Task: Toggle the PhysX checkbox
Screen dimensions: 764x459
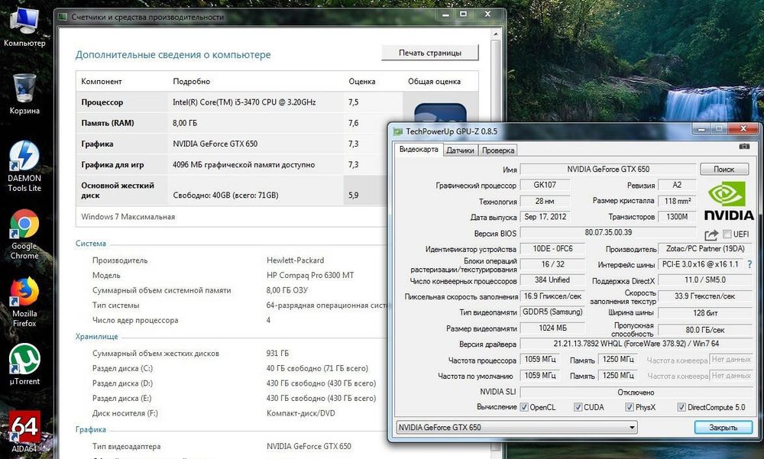Action: (x=630, y=407)
